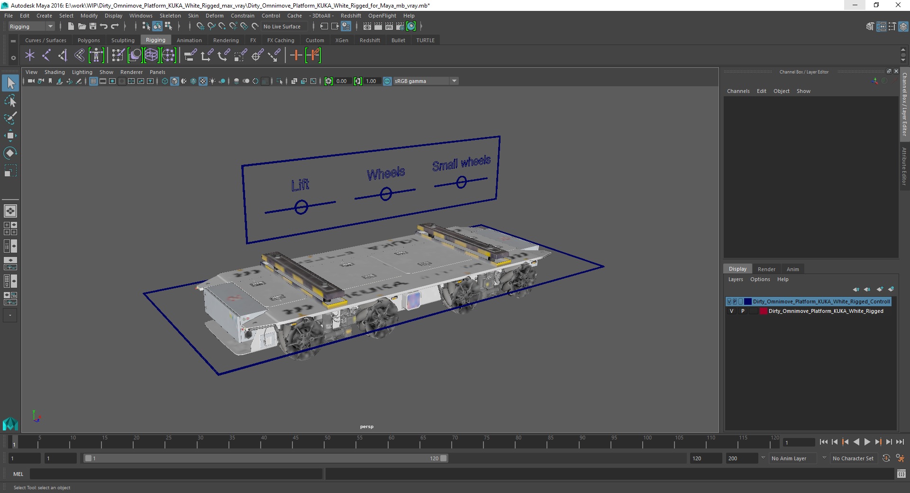Image resolution: width=910 pixels, height=493 pixels.
Task: Click the Set Key orange plus icon
Action: [296, 55]
